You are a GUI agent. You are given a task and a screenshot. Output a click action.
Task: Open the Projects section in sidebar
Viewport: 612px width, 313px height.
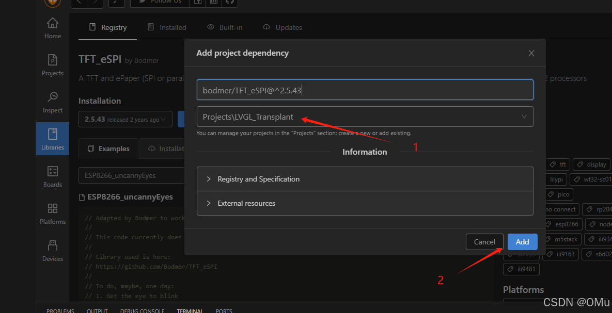[x=52, y=65]
